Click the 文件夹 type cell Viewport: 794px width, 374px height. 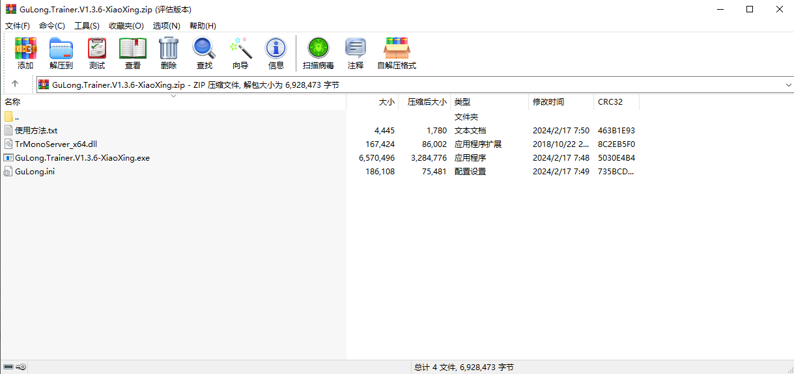pos(466,117)
